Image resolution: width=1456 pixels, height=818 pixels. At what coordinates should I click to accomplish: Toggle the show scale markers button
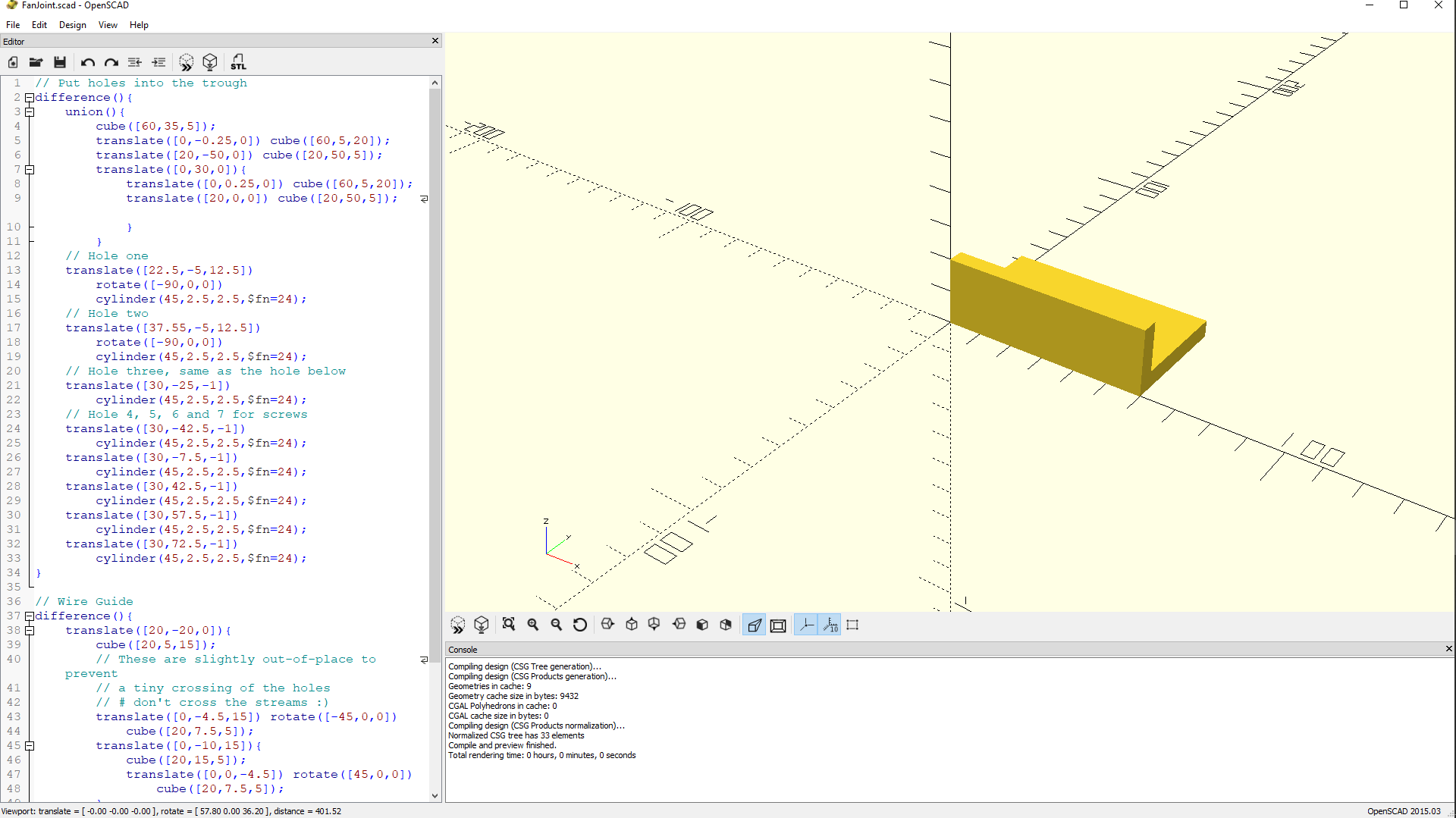click(830, 625)
